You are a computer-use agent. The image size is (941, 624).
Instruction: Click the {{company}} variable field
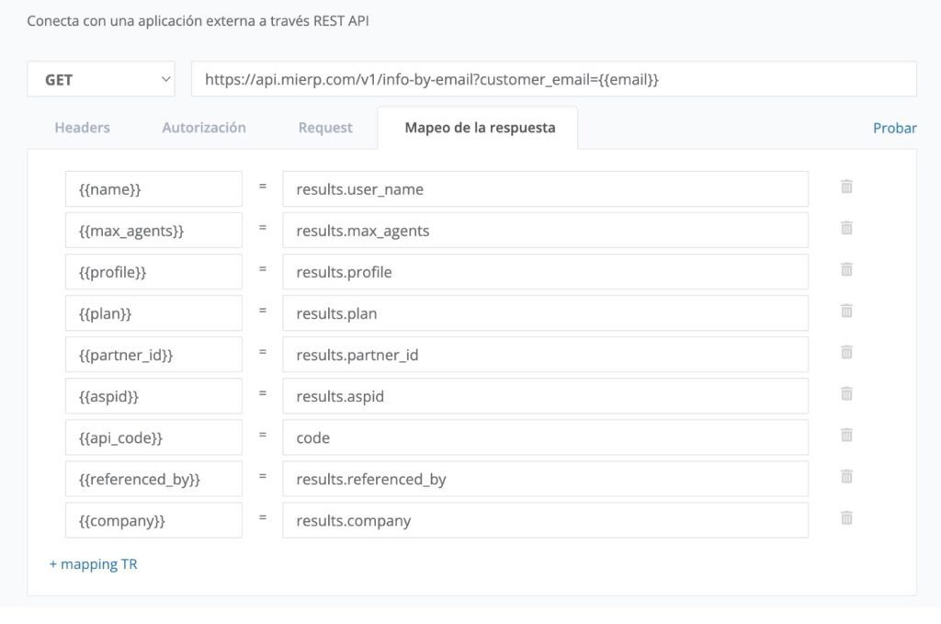pos(153,520)
